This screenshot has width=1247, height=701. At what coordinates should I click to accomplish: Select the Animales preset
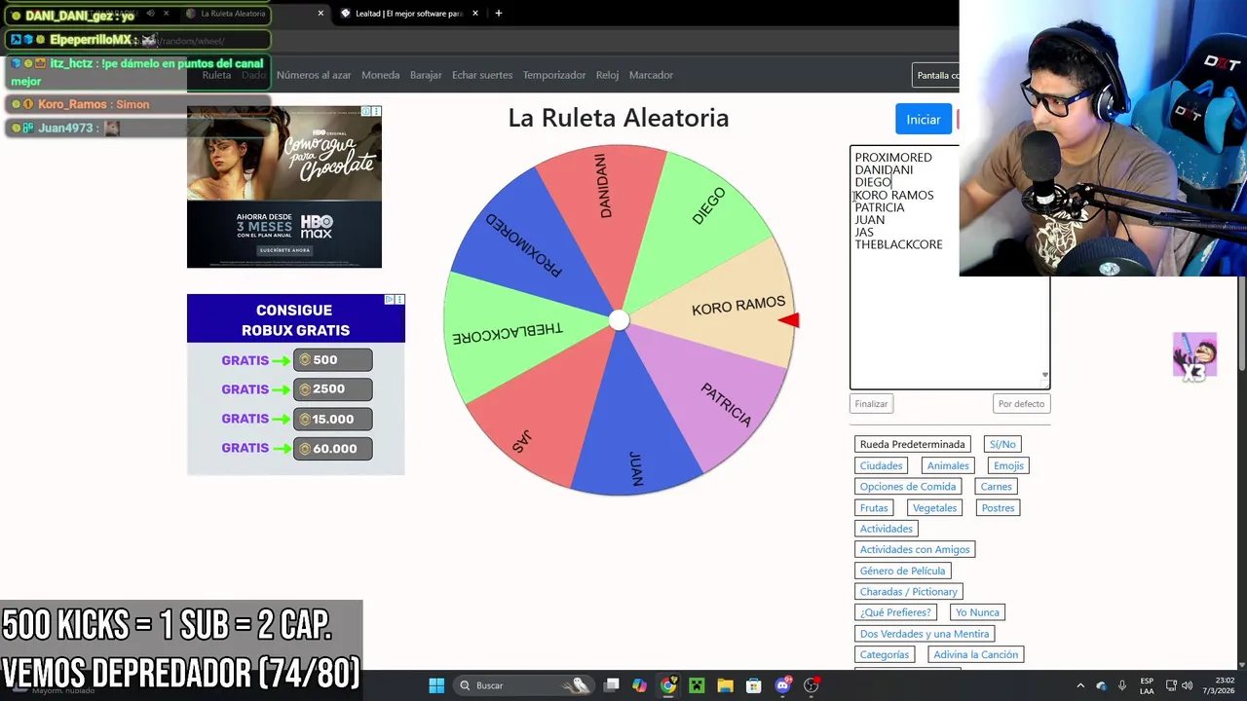coord(948,465)
